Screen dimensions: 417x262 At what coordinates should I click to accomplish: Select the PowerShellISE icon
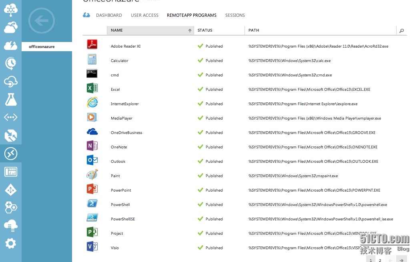tap(92, 217)
